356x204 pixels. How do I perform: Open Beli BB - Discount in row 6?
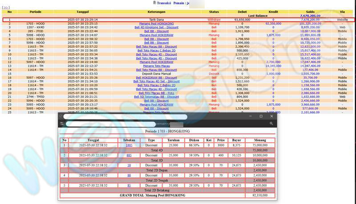(x=157, y=39)
